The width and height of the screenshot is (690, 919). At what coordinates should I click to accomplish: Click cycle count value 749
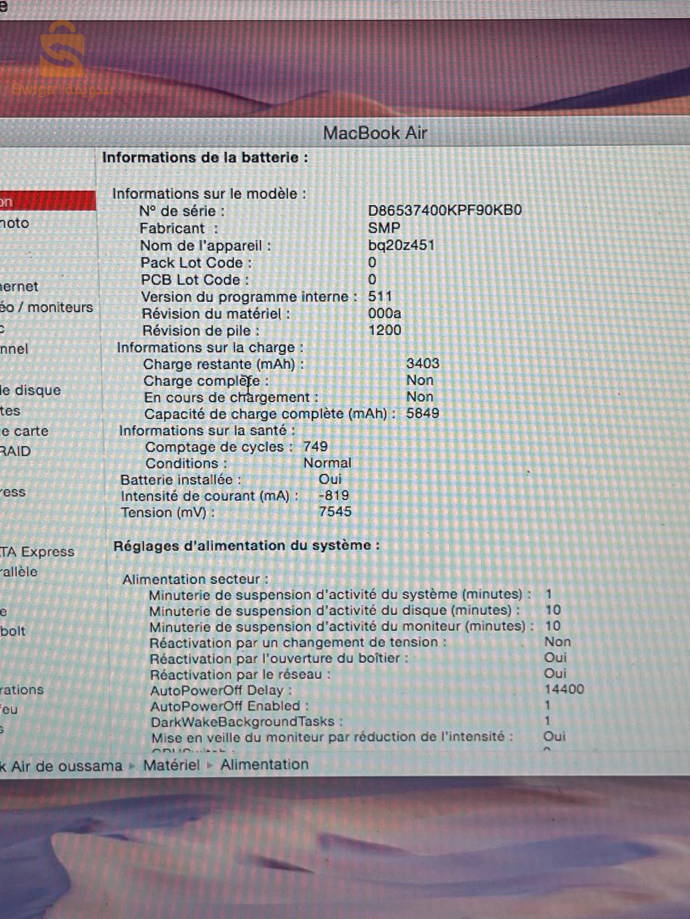[315, 446]
